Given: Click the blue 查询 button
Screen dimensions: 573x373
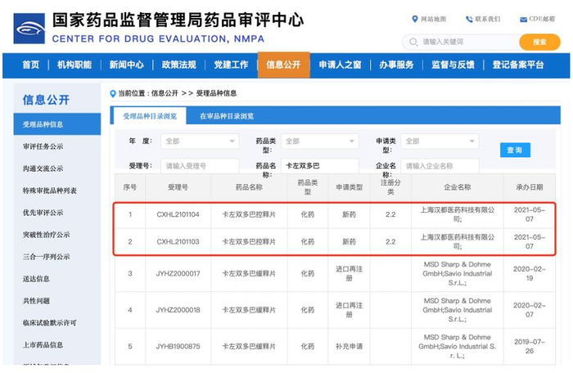Looking at the screenshot, I should click(515, 151).
